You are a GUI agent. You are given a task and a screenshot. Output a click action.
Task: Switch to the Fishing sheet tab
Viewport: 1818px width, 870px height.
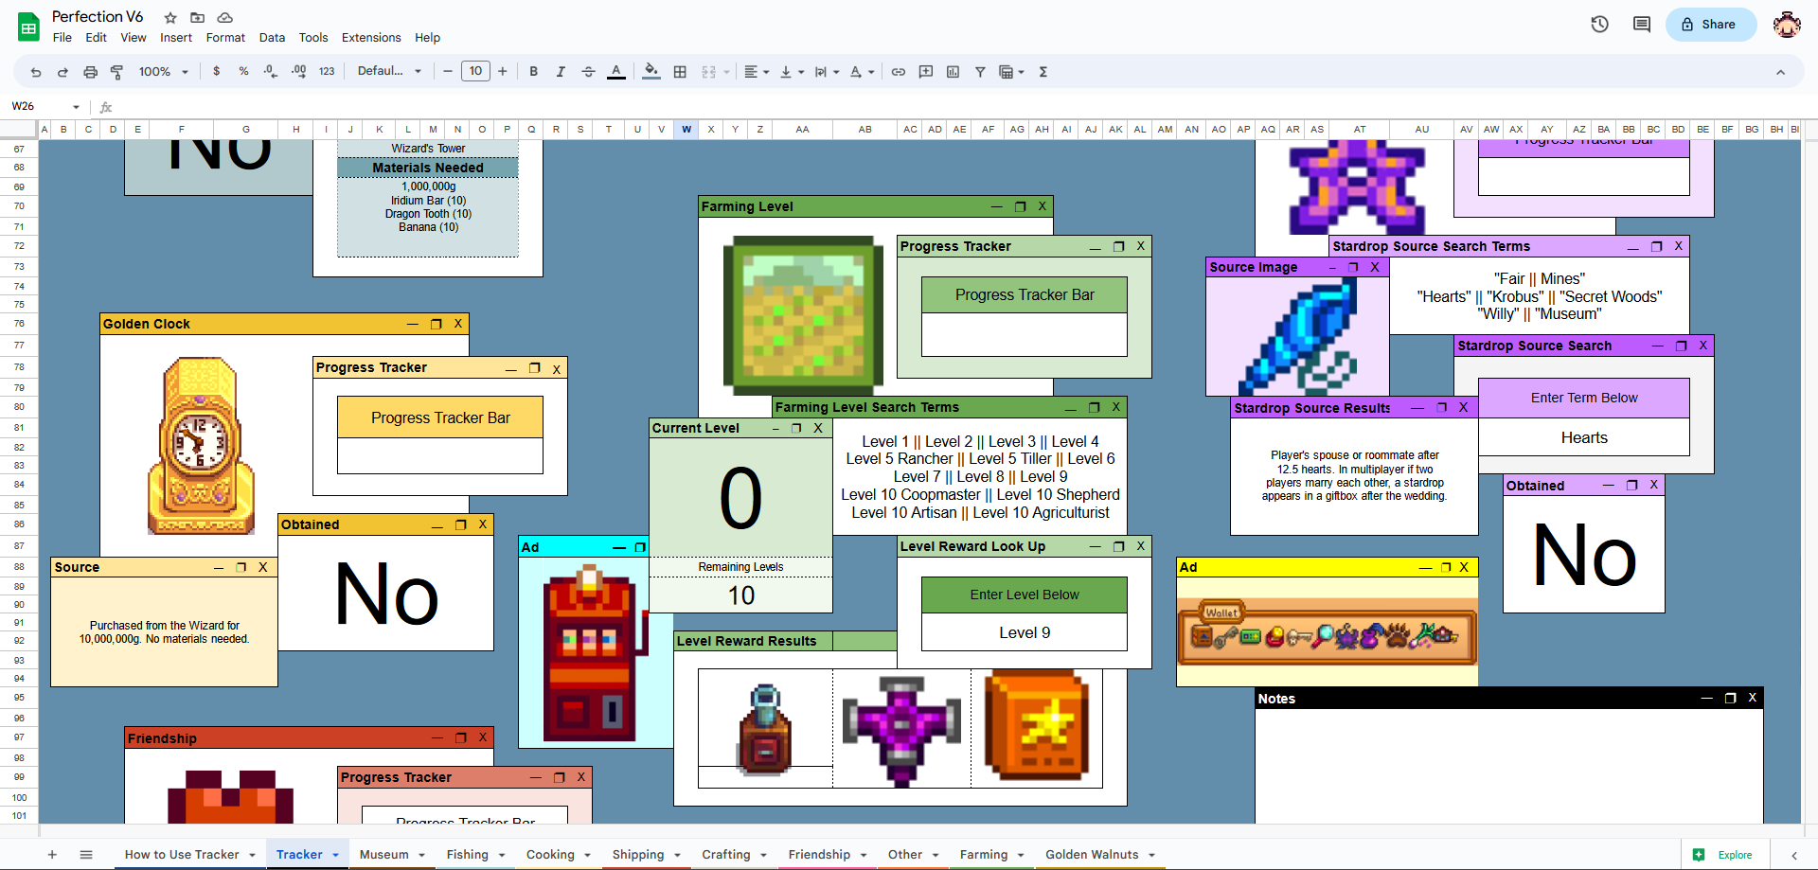pyautogui.click(x=468, y=855)
